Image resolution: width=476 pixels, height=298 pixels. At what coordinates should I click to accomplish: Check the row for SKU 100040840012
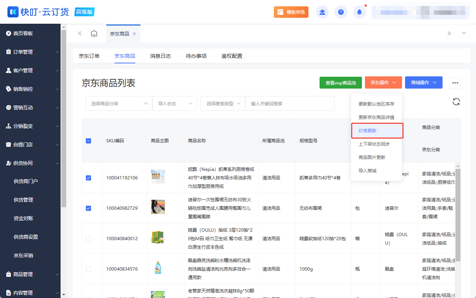click(88, 239)
